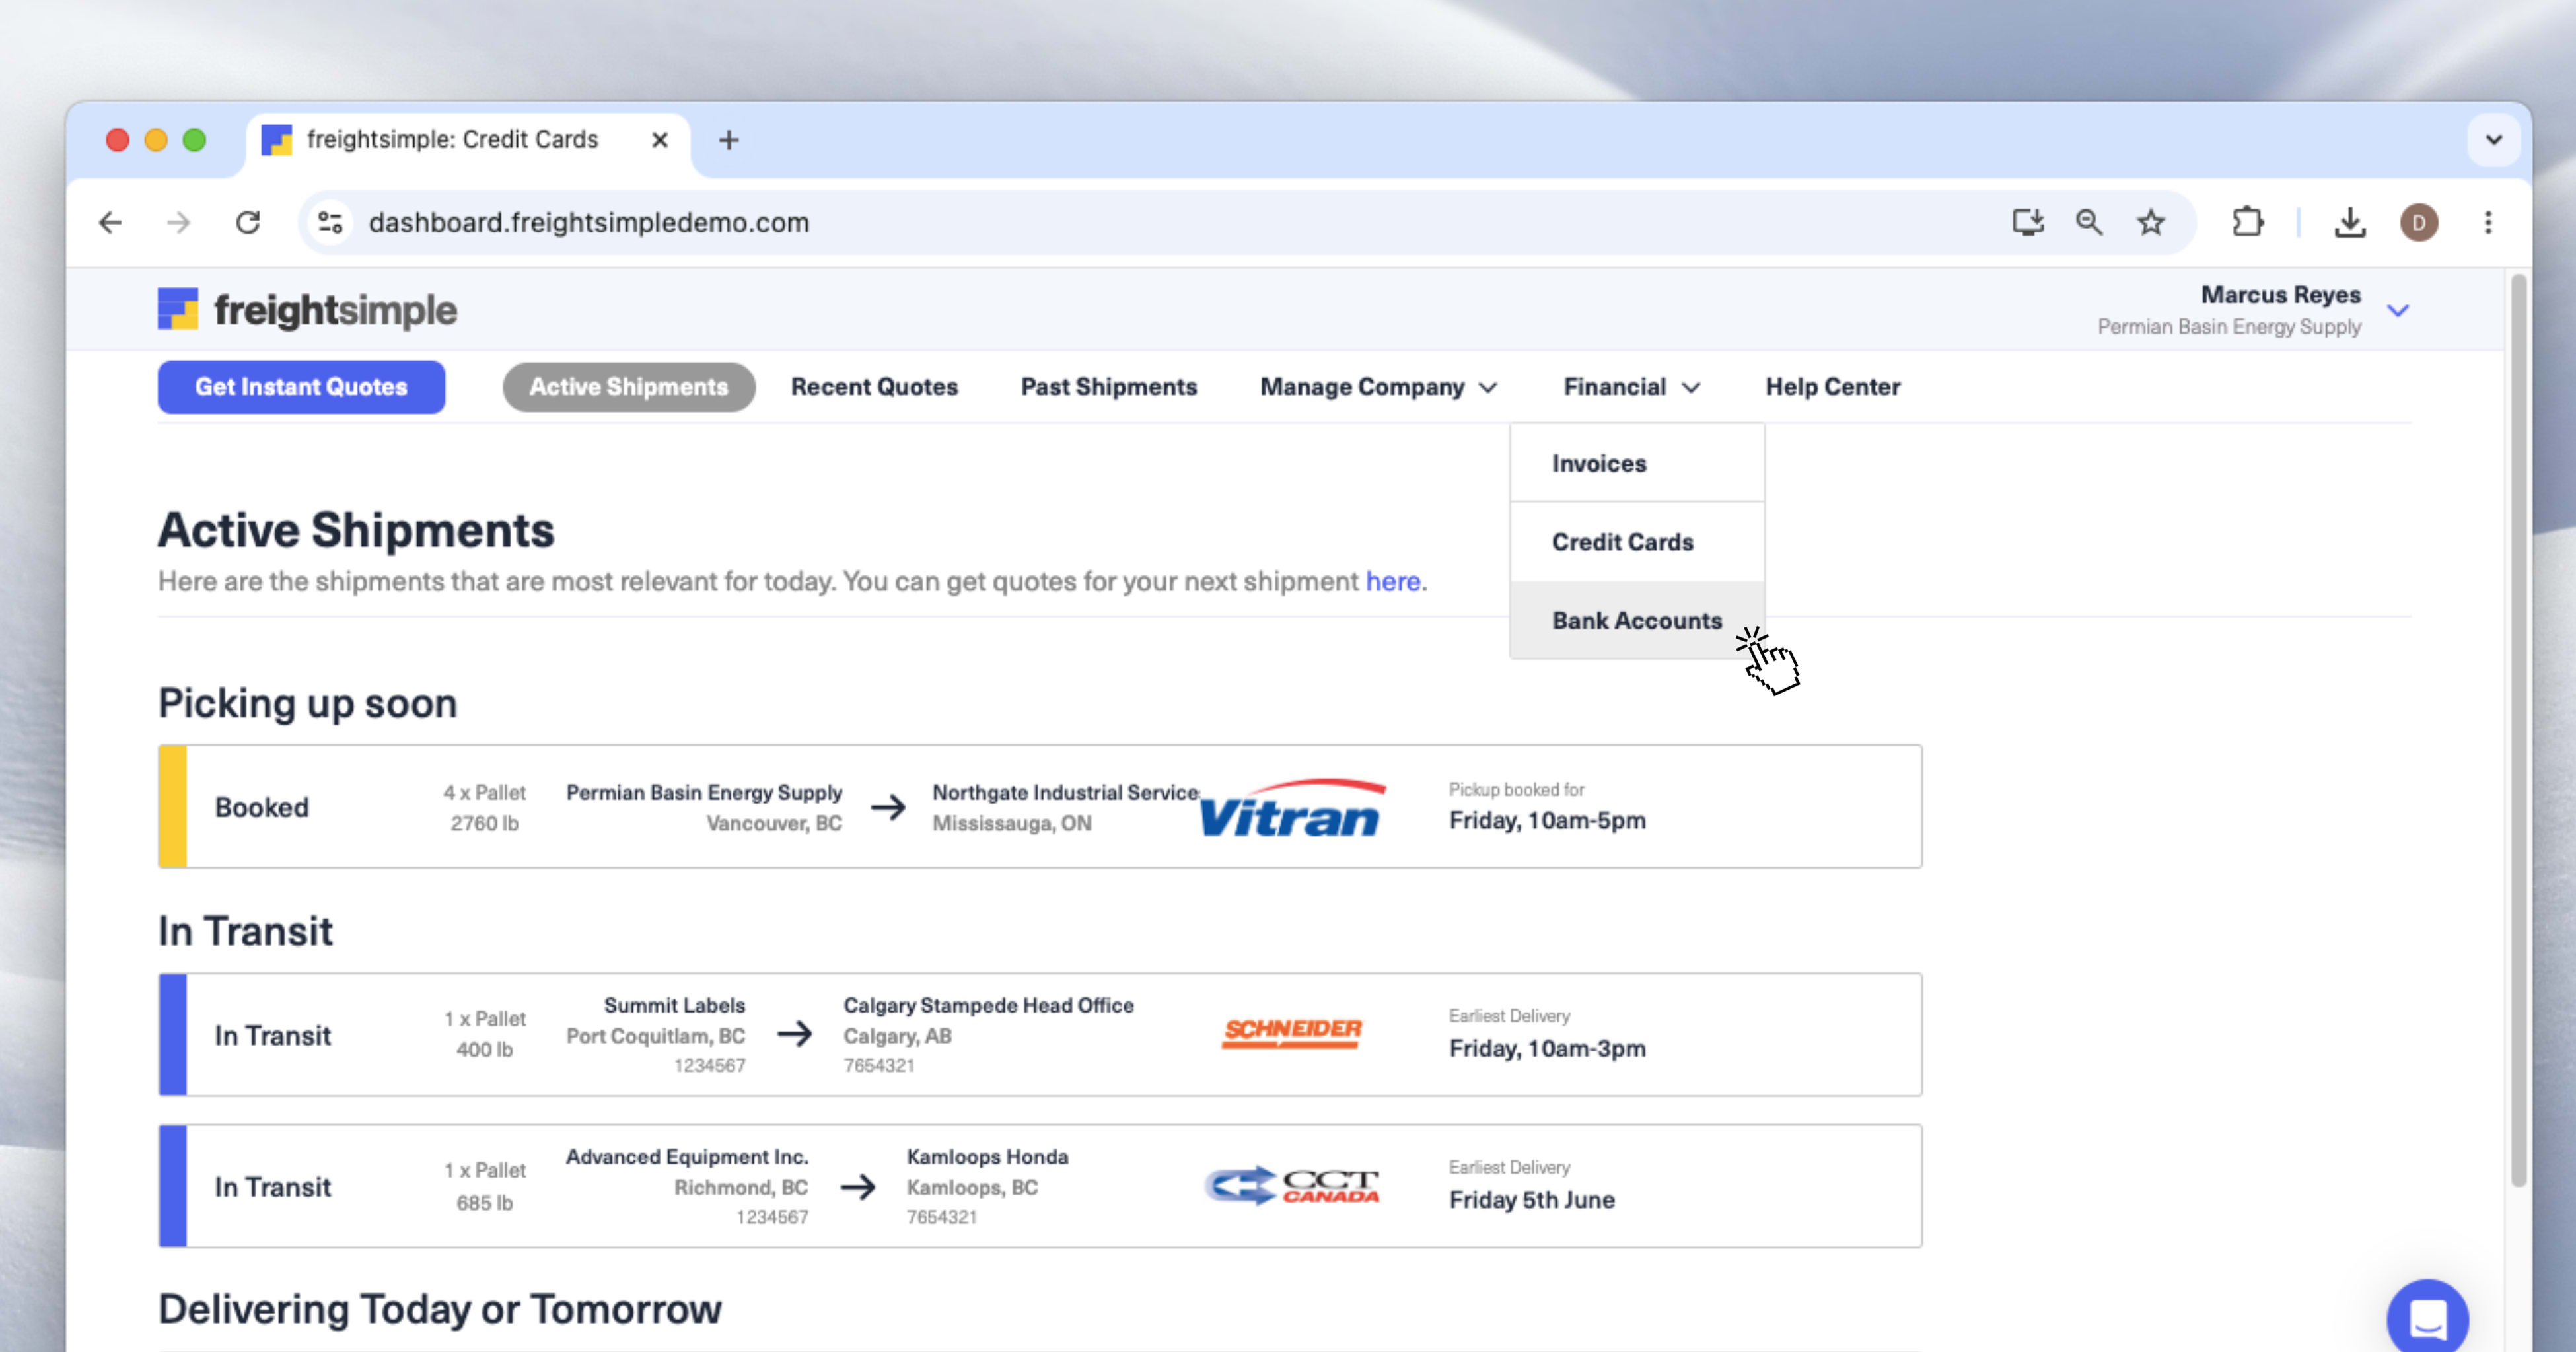Select Bank Accounts from Financial menu

click(1637, 620)
